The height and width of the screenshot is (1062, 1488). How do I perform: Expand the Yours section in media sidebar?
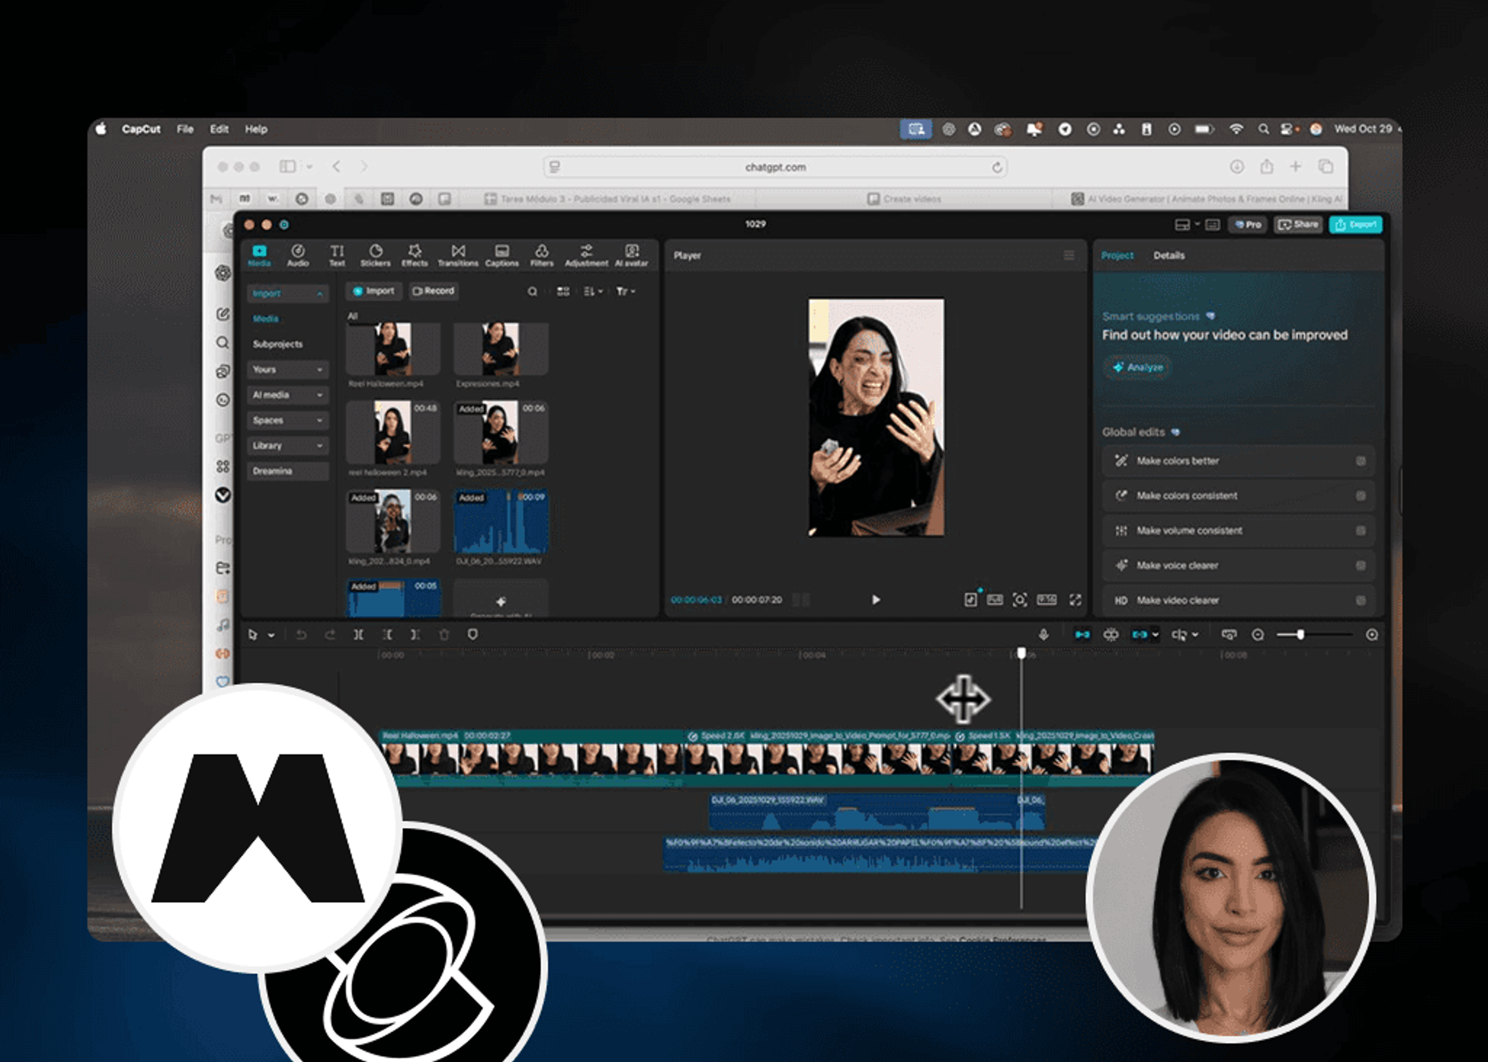pyautogui.click(x=288, y=370)
